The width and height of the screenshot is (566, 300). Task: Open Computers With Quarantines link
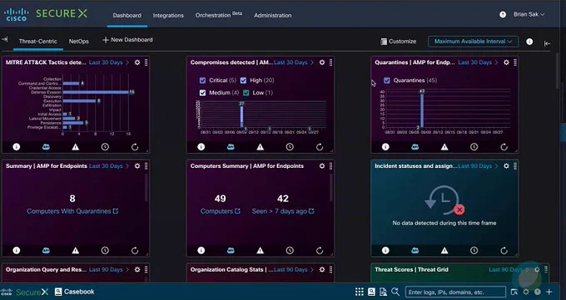point(72,211)
